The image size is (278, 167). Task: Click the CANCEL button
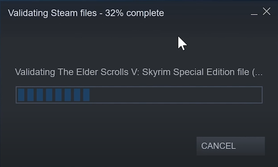click(x=230, y=146)
